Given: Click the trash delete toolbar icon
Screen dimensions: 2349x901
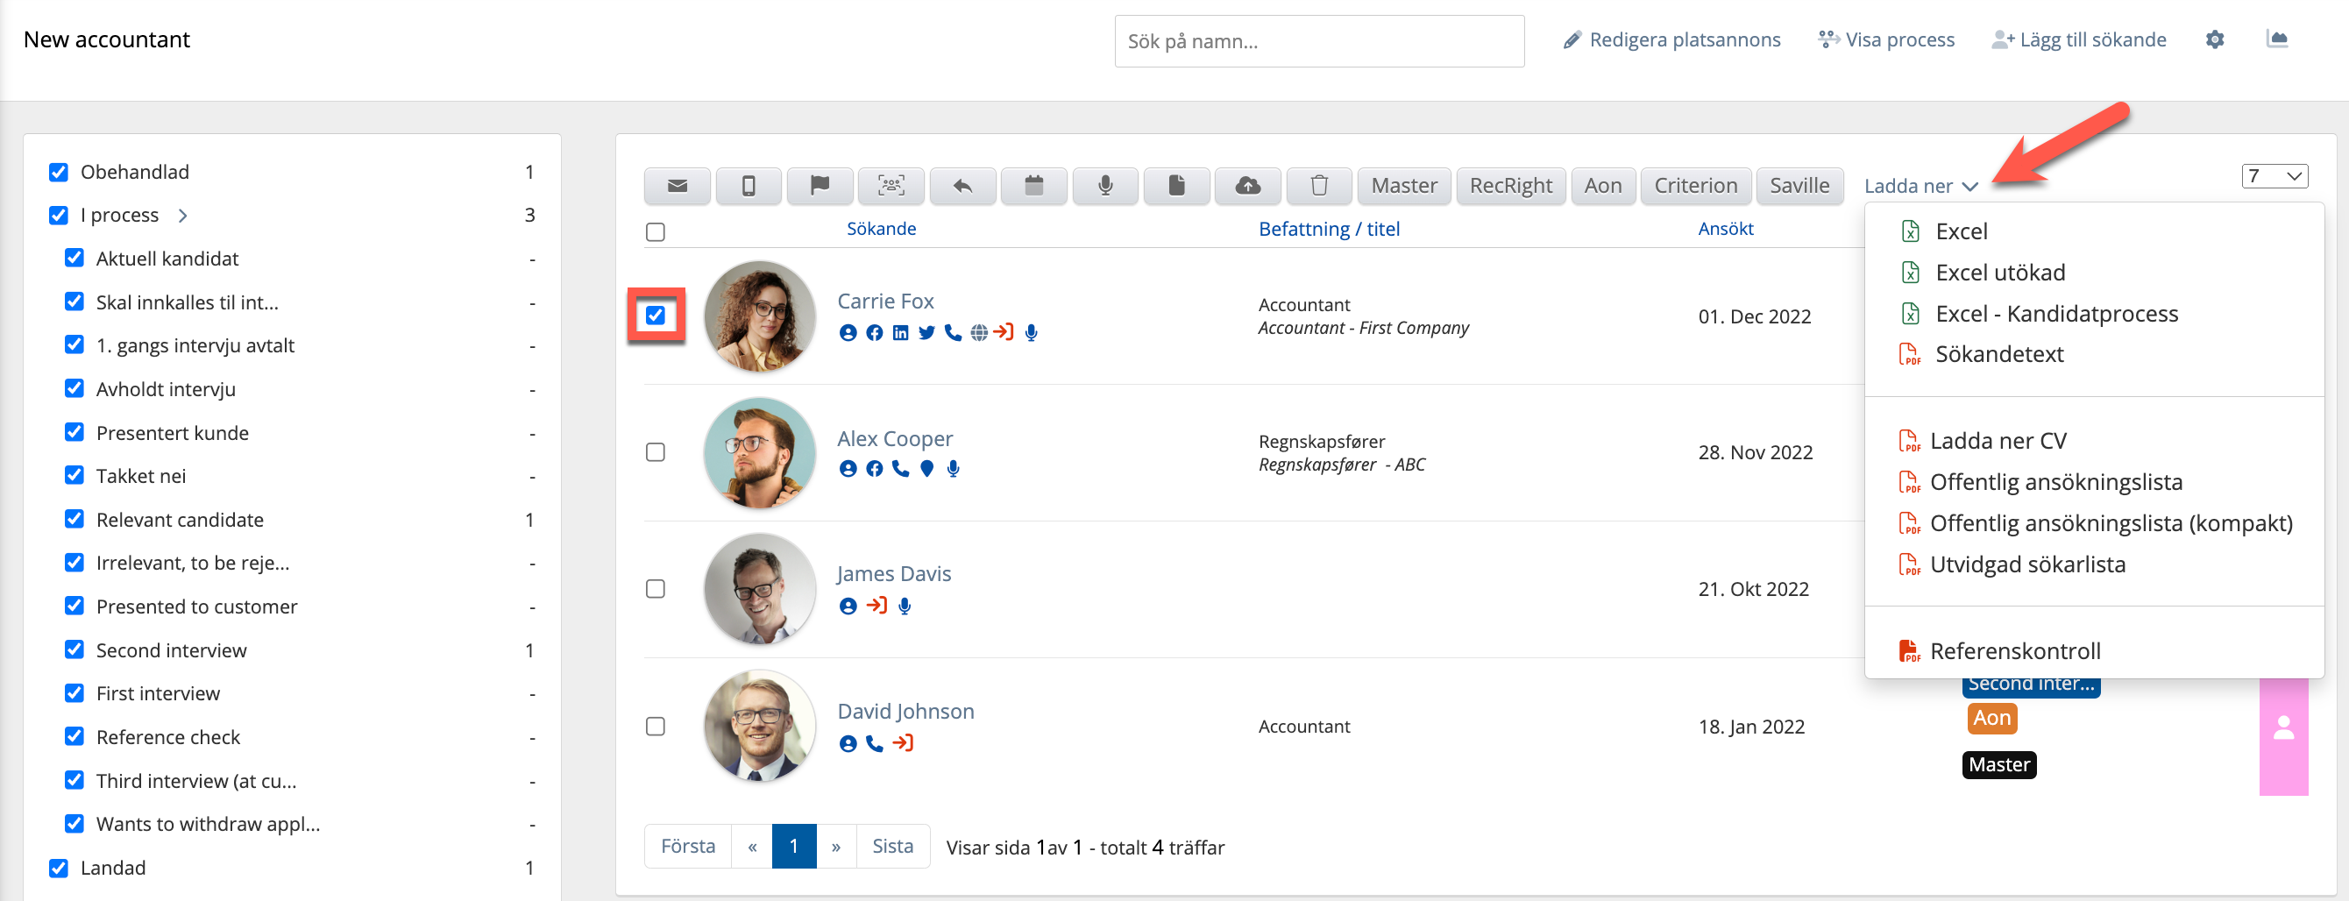Looking at the screenshot, I should (1318, 186).
